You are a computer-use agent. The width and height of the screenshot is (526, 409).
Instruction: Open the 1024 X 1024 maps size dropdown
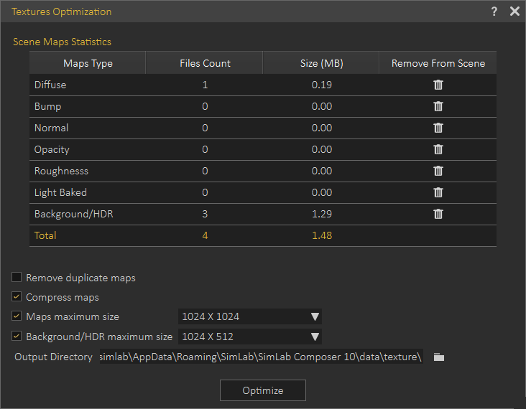coord(250,316)
